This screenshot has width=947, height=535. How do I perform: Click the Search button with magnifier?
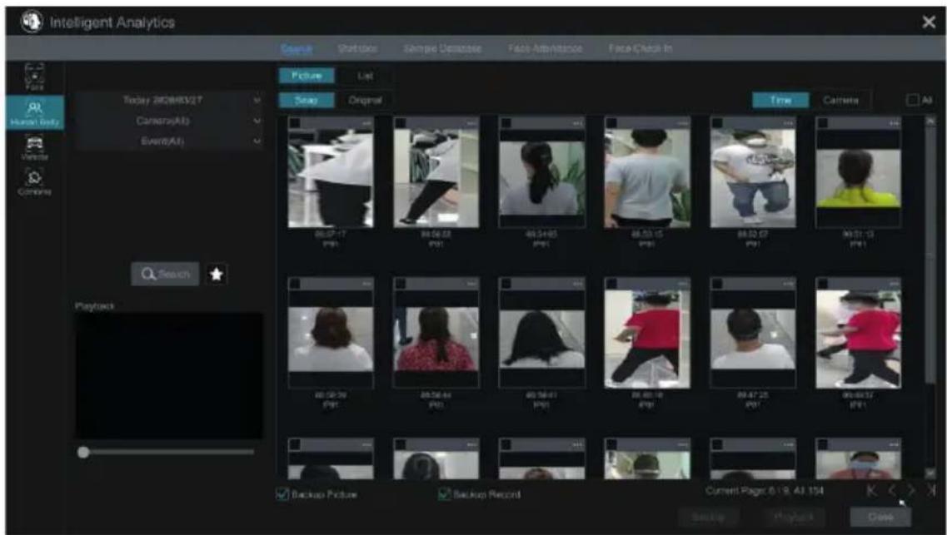click(165, 275)
